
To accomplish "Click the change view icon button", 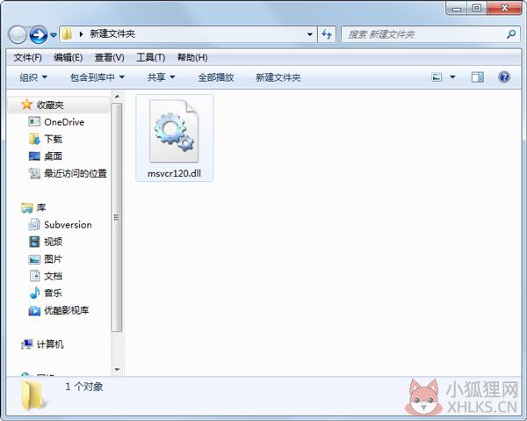I will tap(437, 77).
